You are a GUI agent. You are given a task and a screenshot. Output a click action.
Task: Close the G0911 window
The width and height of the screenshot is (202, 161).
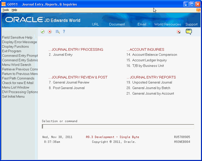tap(198, 4)
